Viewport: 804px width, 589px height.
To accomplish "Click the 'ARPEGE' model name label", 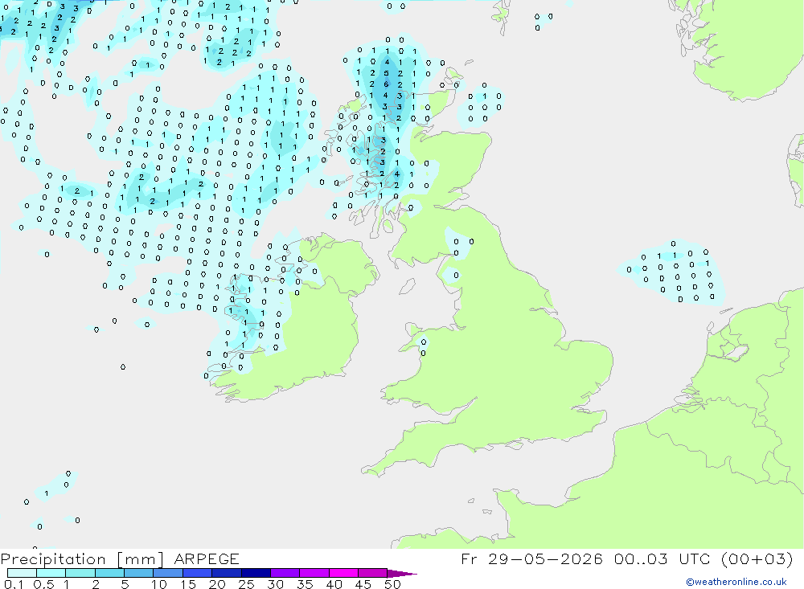I will [x=207, y=558].
